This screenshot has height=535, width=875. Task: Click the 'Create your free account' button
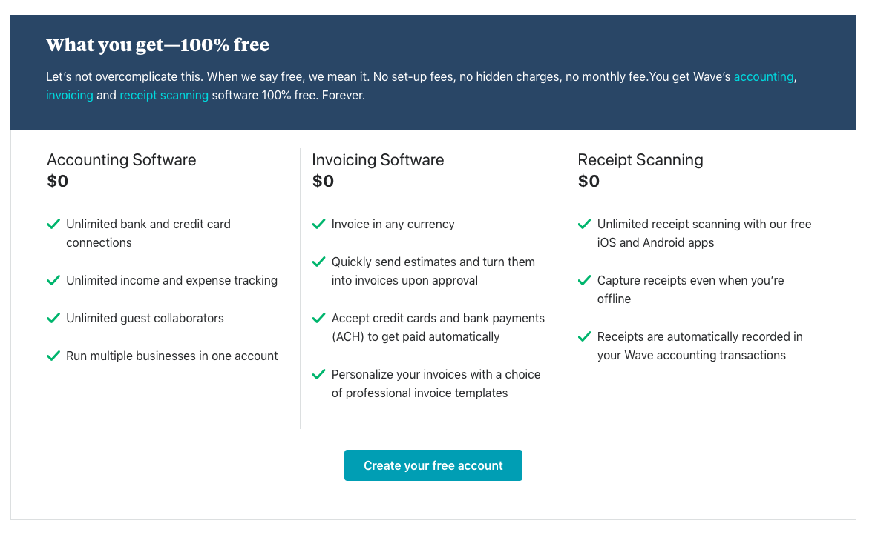(x=433, y=465)
